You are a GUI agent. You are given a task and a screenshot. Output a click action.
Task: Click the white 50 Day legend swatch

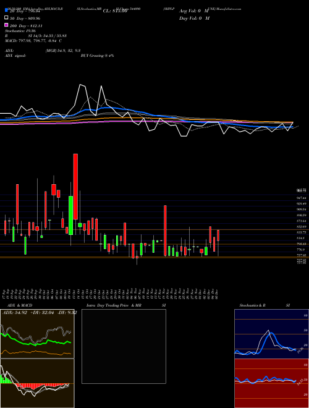point(6,18)
